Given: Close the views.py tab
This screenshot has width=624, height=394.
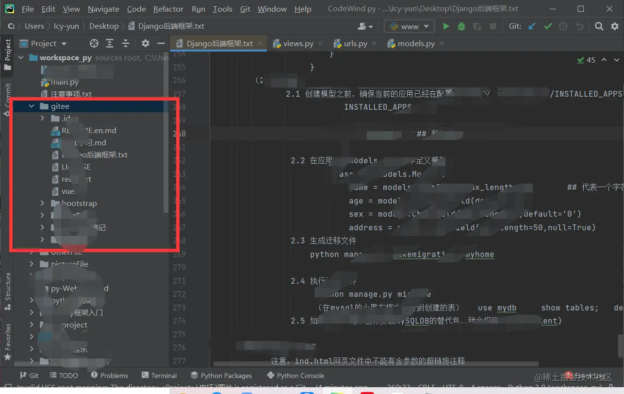Looking at the screenshot, I should point(321,43).
